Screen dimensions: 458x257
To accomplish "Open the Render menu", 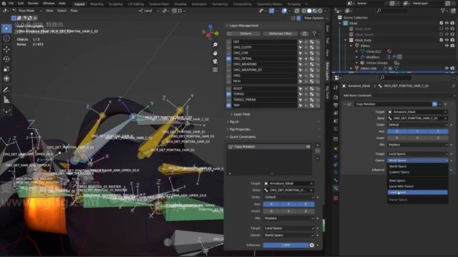I will (x=33, y=4).
